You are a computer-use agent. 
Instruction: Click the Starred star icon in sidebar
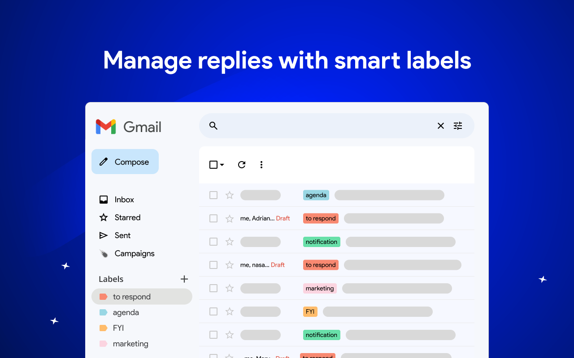[x=104, y=217]
